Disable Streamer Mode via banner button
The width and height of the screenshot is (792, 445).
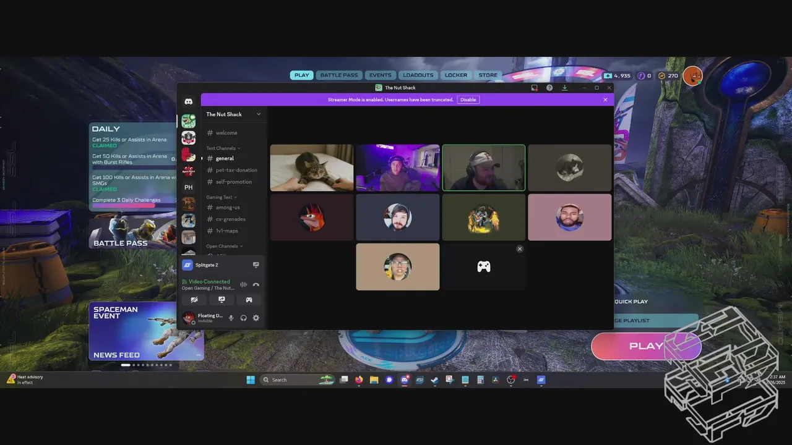[468, 100]
